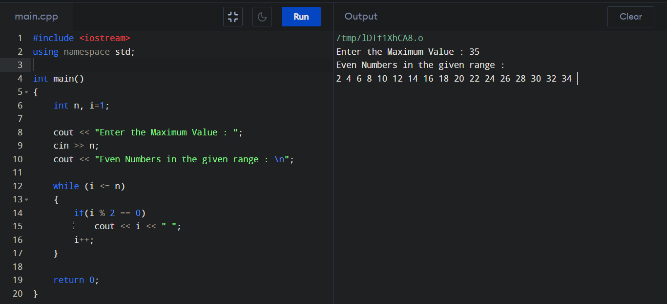The height and width of the screenshot is (304, 667).
Task: Click the /tmp/lDTf1XhCA8.o output path
Action: (380, 38)
